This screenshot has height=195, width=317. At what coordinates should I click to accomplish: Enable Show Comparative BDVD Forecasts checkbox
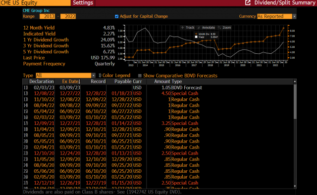click(x=140, y=76)
